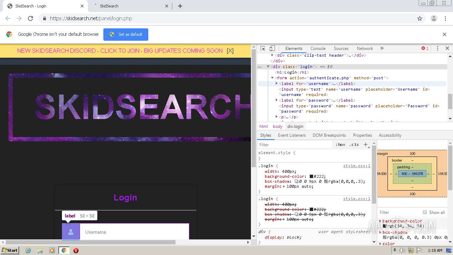Close the DevTools panel

coord(447,49)
